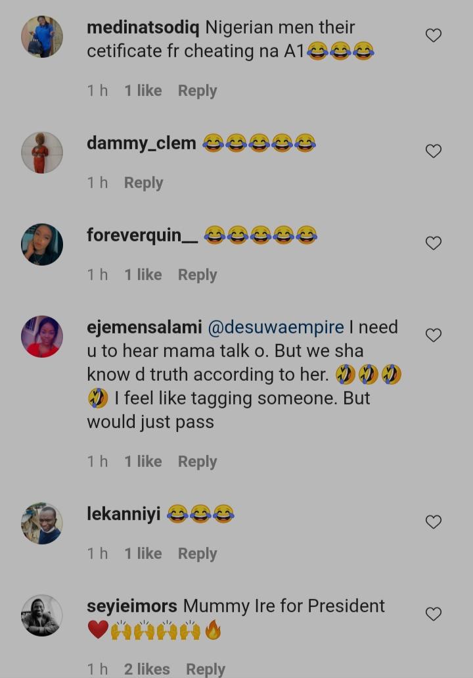
Task: Like medinatsodiq's comment with the heart
Action: pos(434,36)
